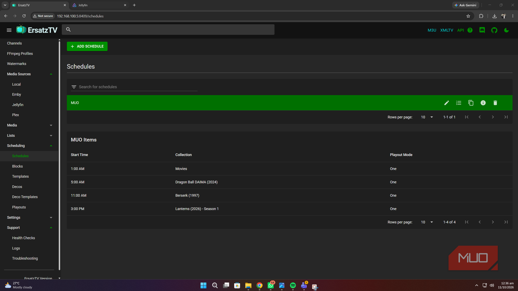Toggle dark mode moon icon
Screen dimensions: 518x291
coord(506,30)
